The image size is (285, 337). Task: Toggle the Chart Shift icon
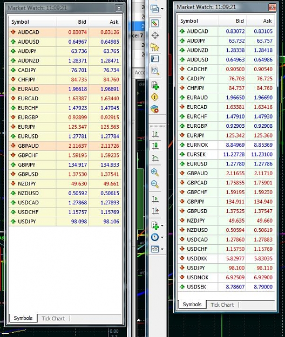155,211
